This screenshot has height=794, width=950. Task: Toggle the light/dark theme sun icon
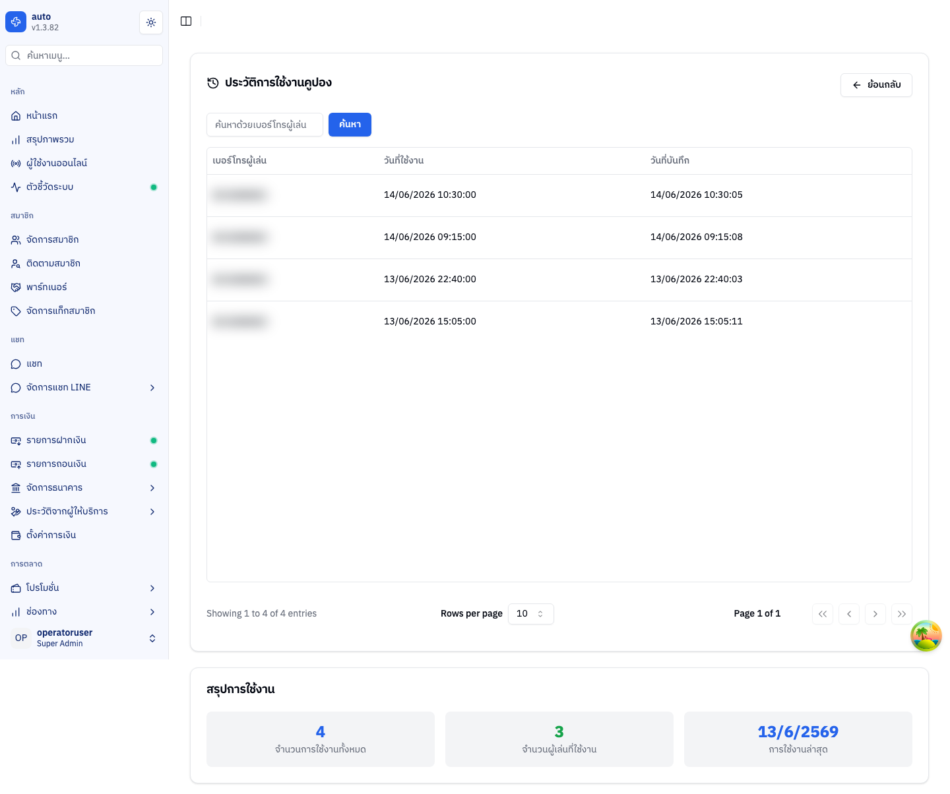click(151, 22)
